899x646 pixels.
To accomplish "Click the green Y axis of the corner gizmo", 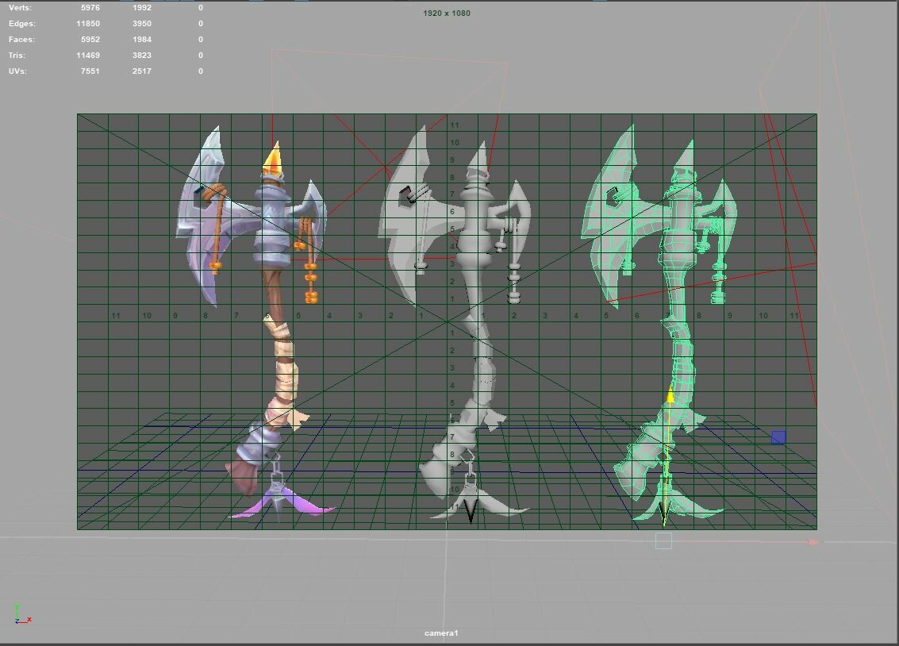I will click(17, 608).
